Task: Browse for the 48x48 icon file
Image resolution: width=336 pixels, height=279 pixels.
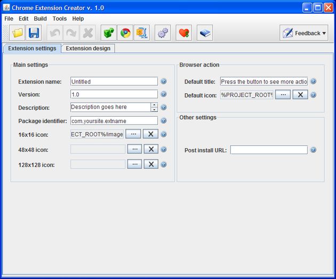Action: 134,149
